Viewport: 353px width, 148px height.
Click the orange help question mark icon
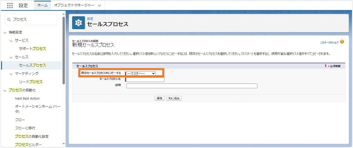[x=342, y=42]
